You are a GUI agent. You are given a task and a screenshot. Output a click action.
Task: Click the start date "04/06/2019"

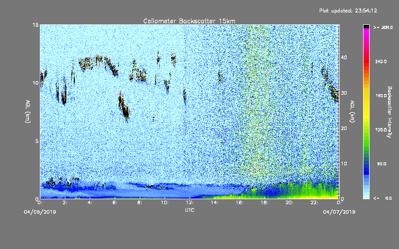40,212
